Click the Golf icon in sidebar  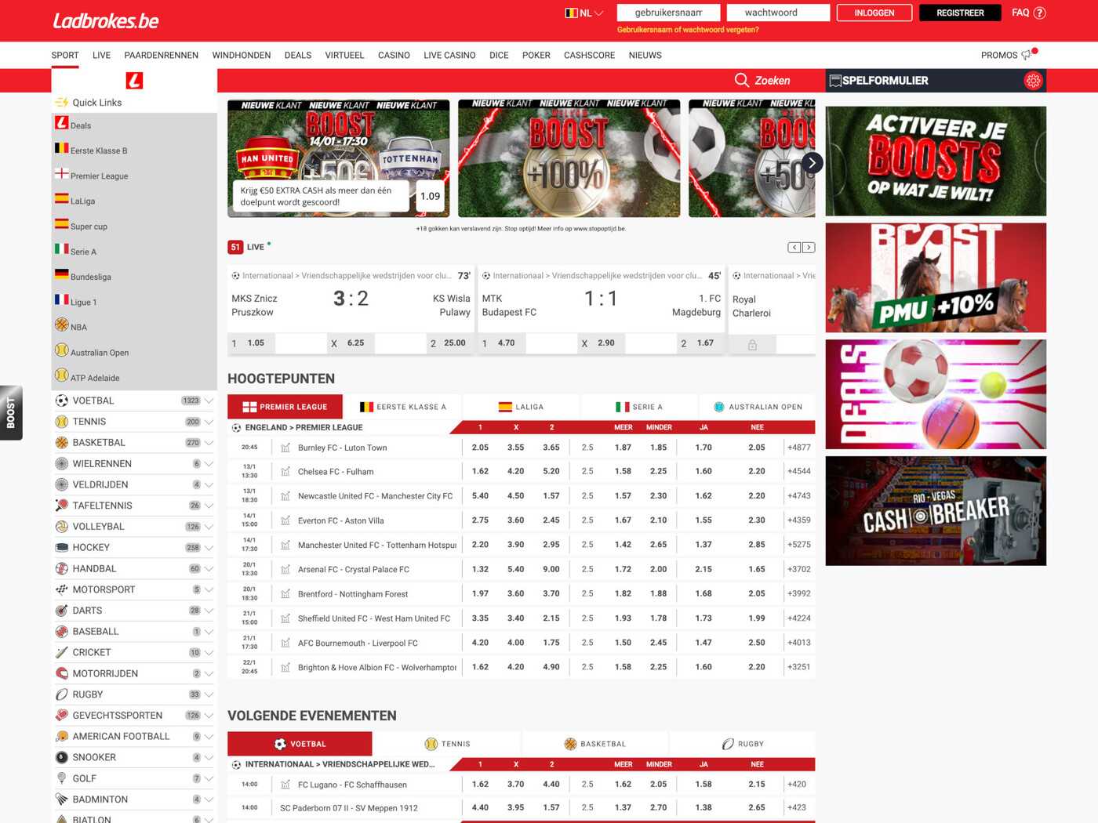pyautogui.click(x=62, y=778)
